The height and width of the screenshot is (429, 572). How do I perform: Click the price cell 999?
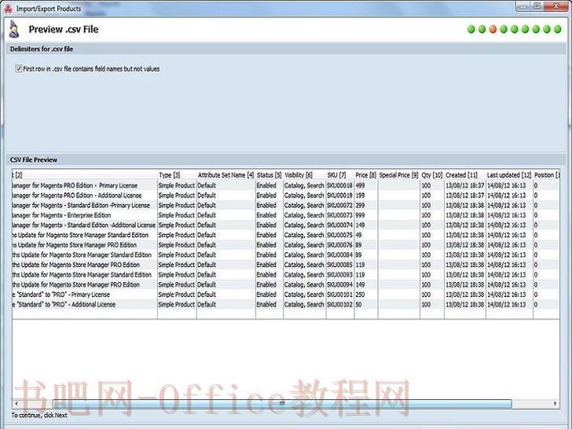(x=366, y=215)
